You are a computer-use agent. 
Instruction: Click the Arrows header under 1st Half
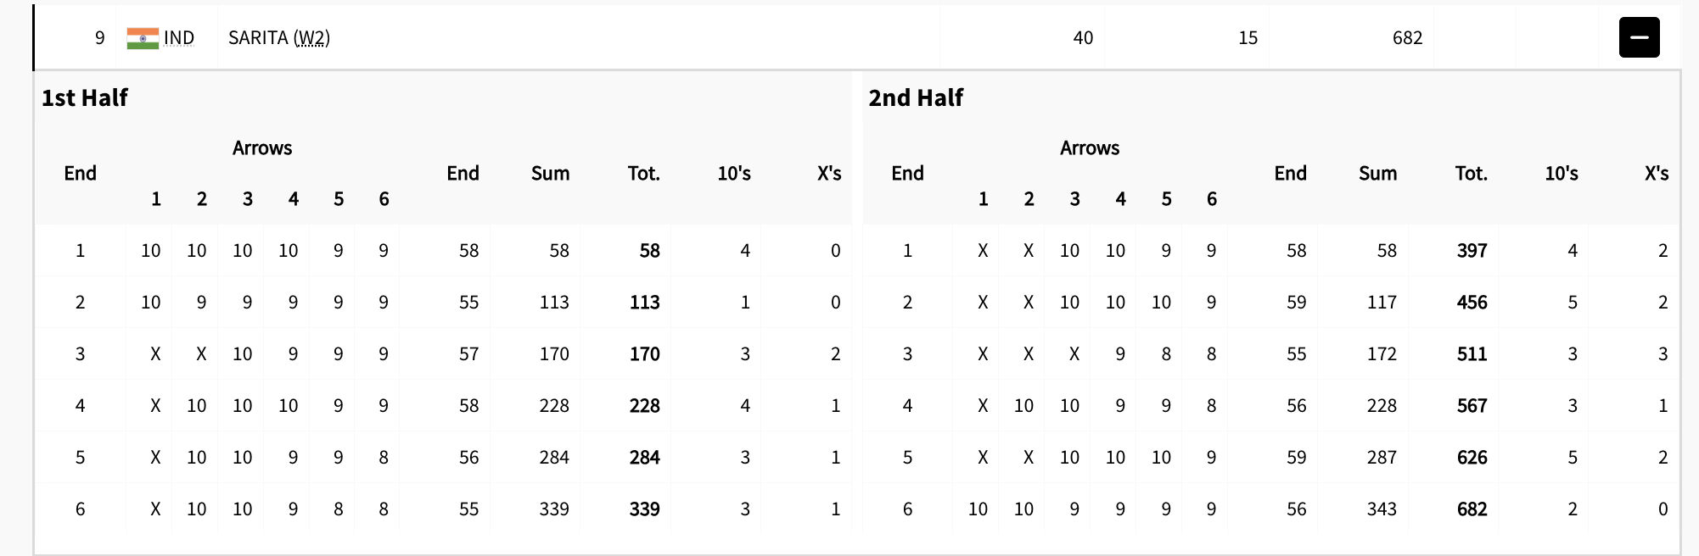[x=262, y=148]
